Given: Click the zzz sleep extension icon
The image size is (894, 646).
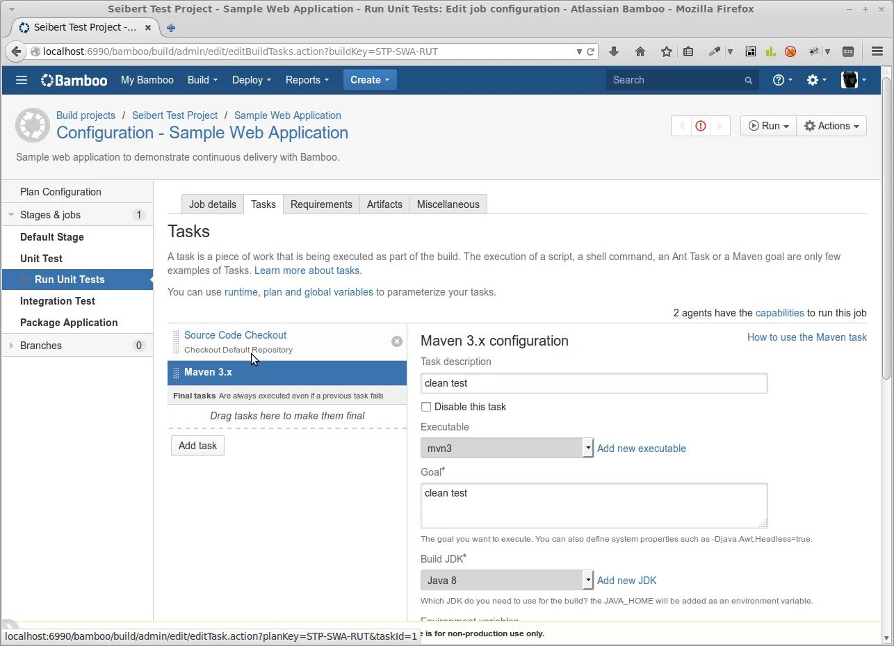Looking at the screenshot, I should (848, 51).
